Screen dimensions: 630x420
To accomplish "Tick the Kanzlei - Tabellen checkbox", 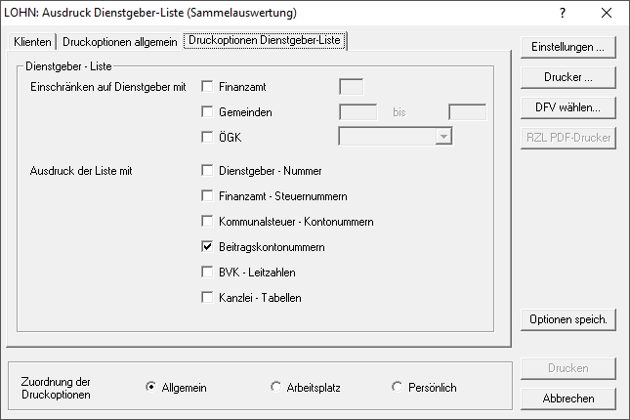I will 207,298.
